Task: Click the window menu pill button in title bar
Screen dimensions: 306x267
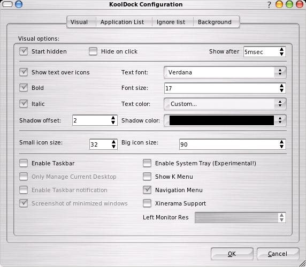Action: (x=7, y=4)
